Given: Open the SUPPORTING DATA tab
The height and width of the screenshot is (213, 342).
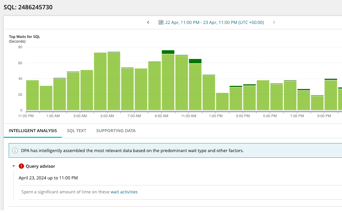Looking at the screenshot, I should click(116, 130).
